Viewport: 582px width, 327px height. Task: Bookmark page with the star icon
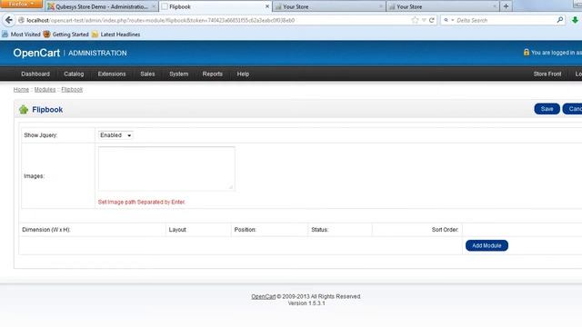click(x=415, y=20)
